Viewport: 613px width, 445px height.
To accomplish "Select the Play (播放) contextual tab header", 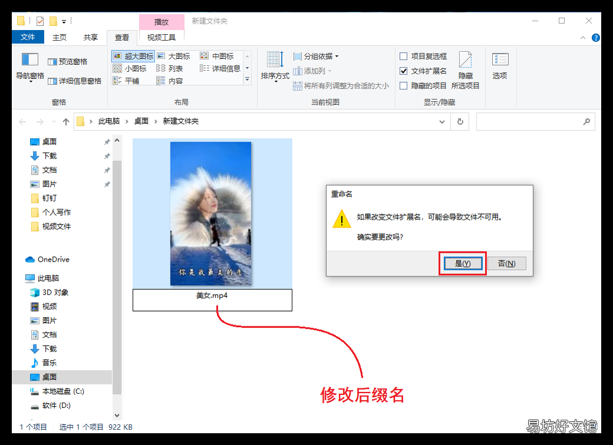I will click(x=162, y=22).
